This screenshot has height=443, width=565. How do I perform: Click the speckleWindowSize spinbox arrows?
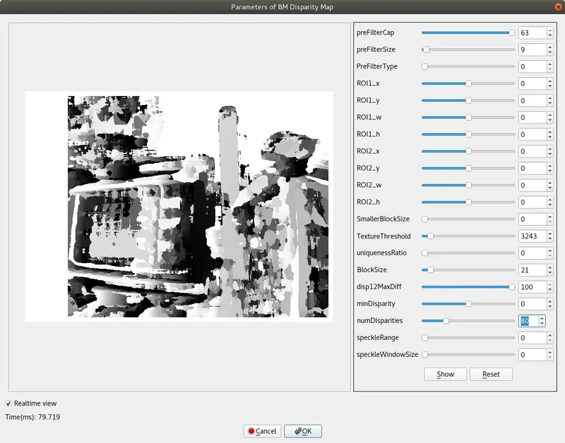[550, 355]
